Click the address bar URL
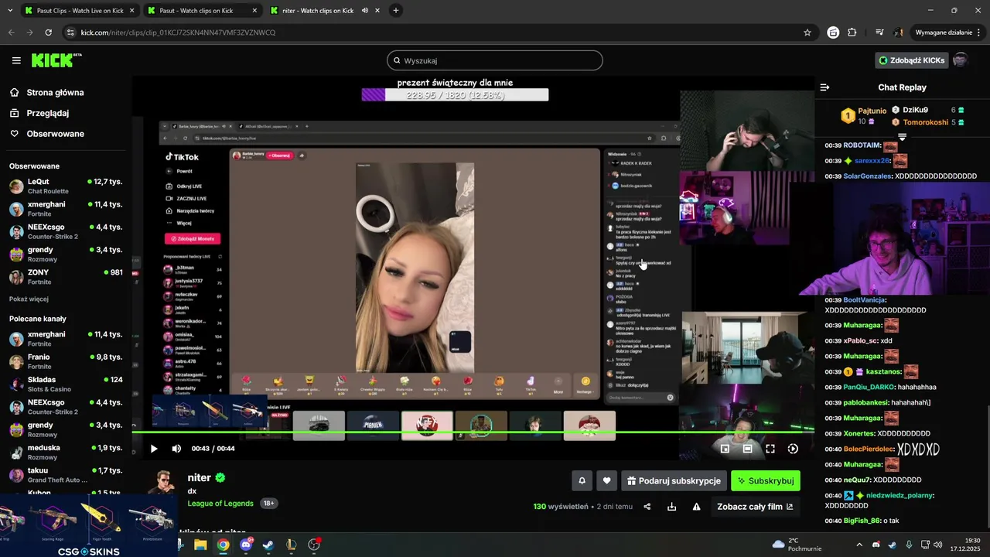The image size is (990, 557). click(x=178, y=32)
